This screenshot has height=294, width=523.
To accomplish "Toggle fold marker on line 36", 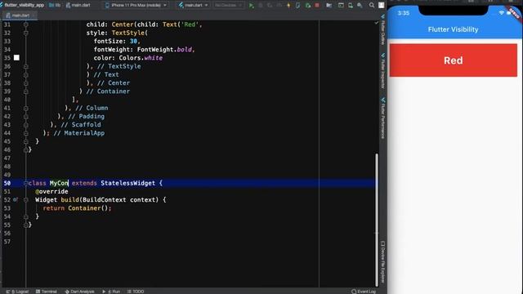I will point(25,66).
